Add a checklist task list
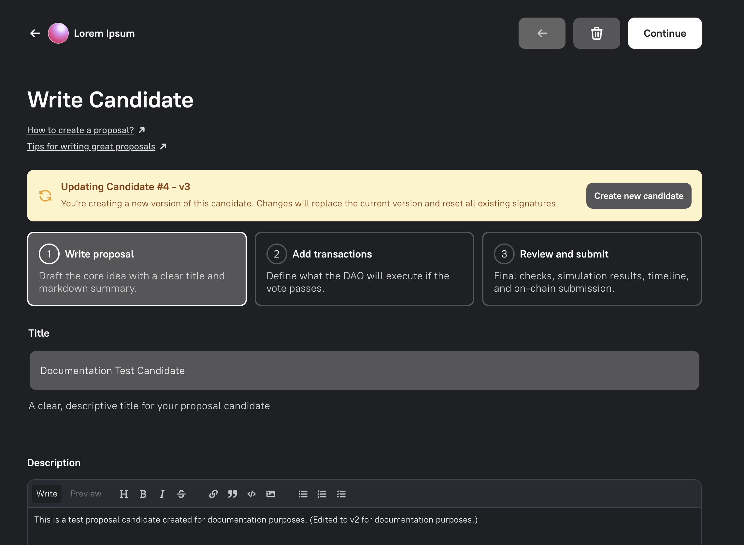Image resolution: width=744 pixels, height=545 pixels. coord(341,494)
